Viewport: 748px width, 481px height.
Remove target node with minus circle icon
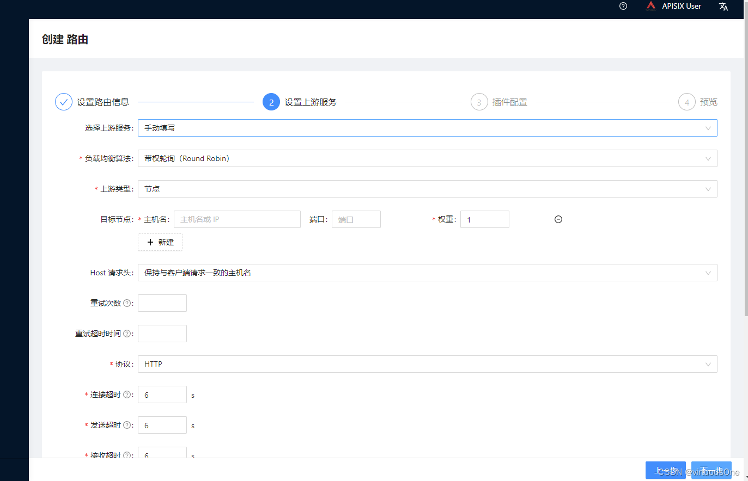558,219
